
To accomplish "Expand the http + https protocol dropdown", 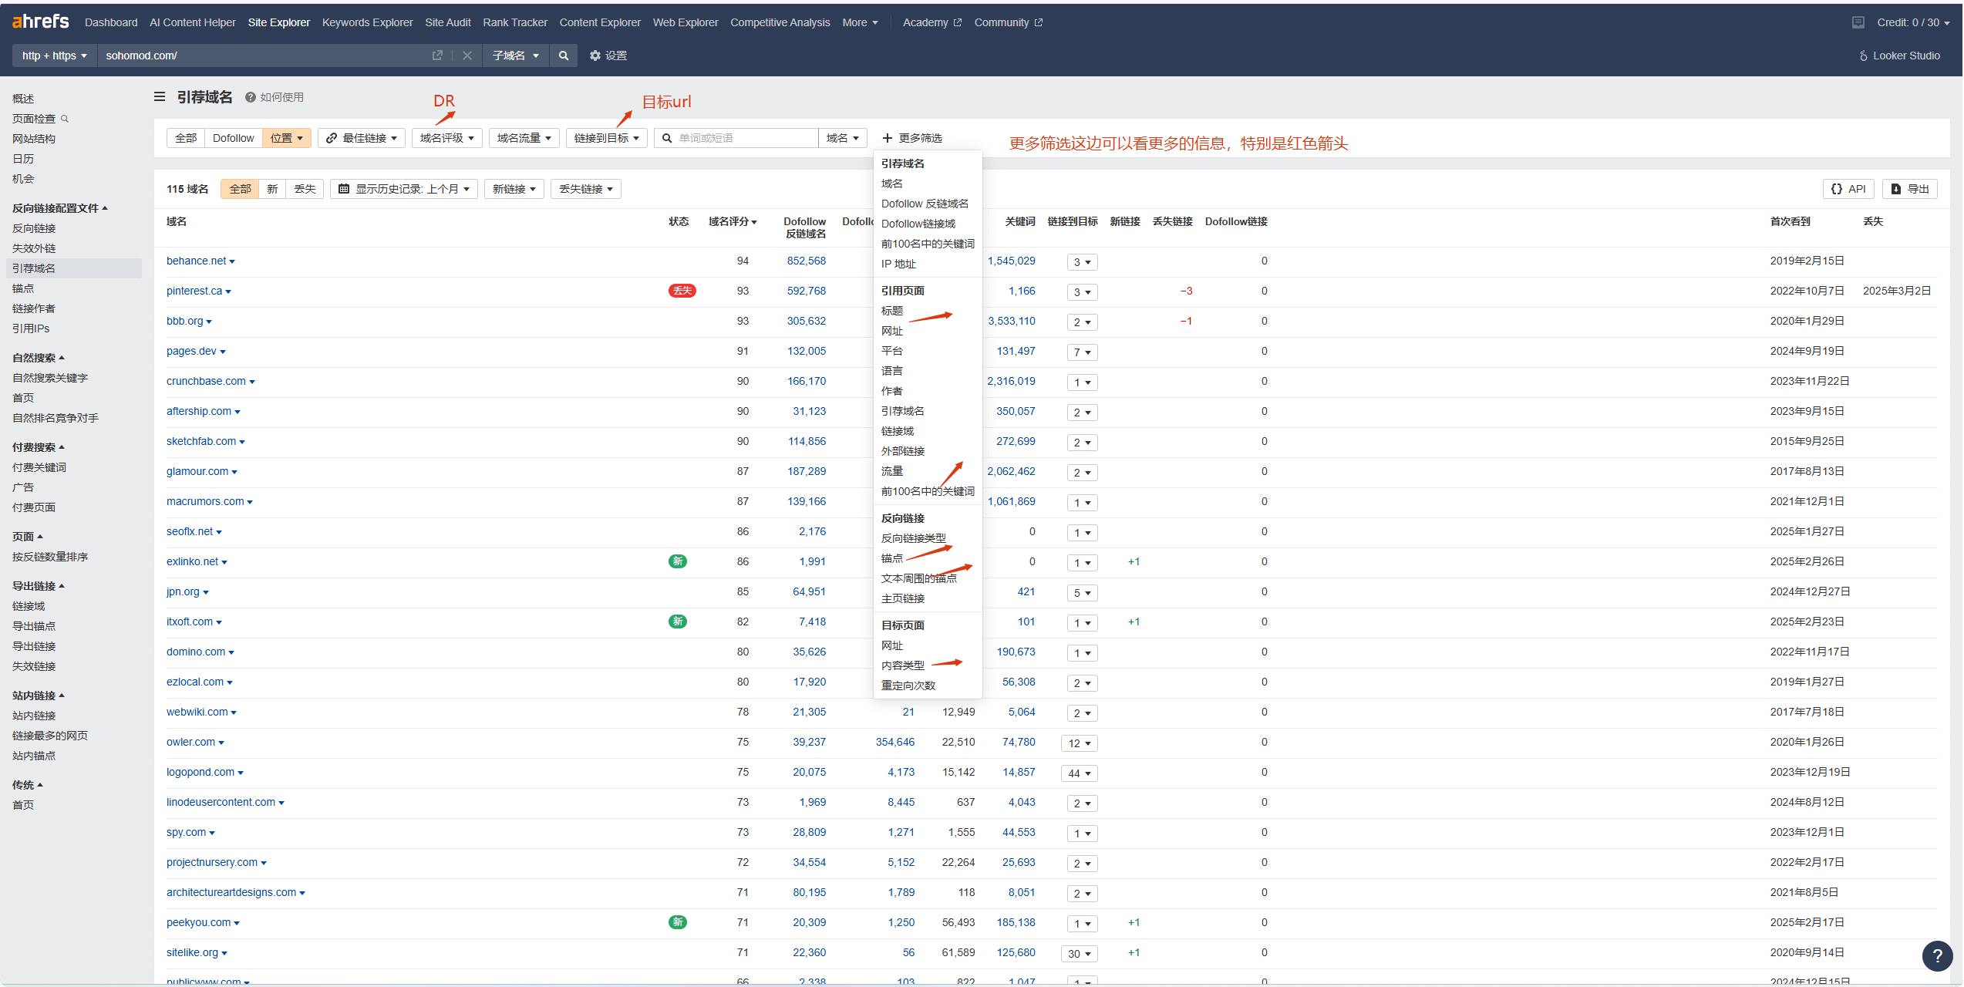I will (54, 56).
